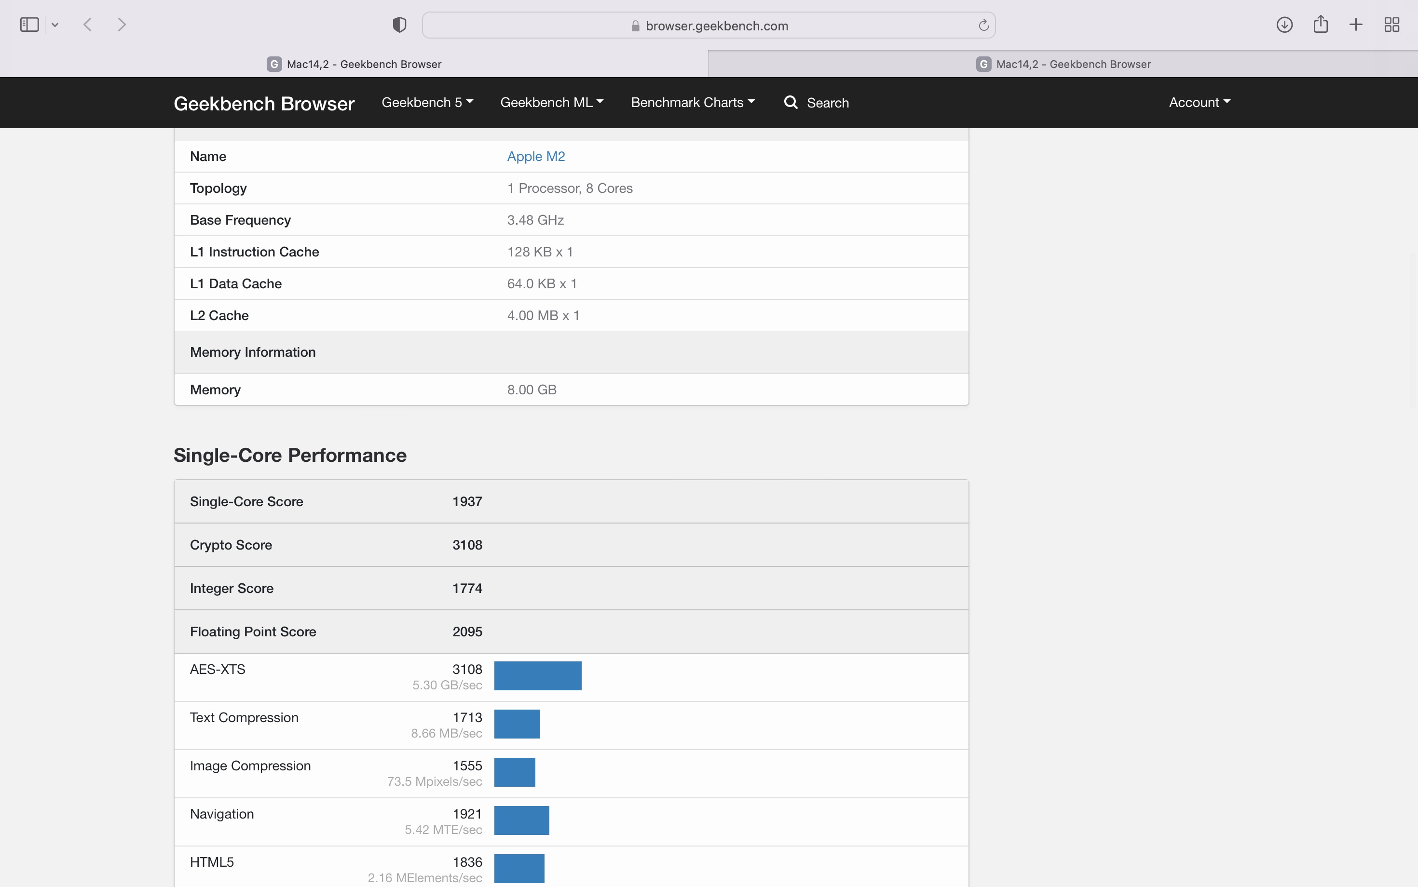This screenshot has height=887, width=1418.
Task: Click the '8.66 MB/sec' compression rate
Action: coord(447,733)
